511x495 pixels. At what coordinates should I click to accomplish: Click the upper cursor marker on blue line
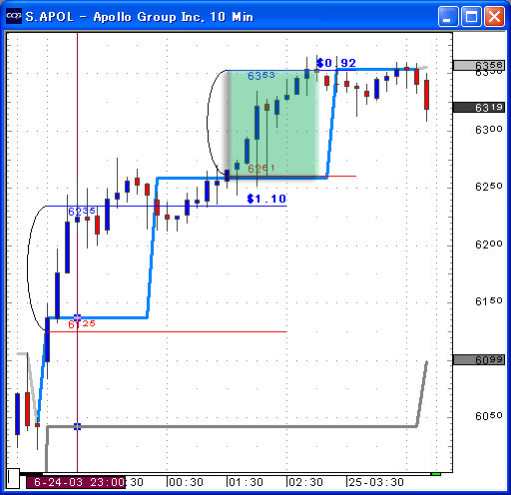(x=77, y=317)
